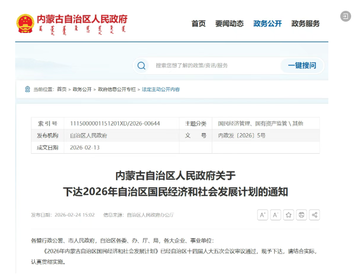Viewport: 356px width, 275px height.
Task: Click the national emblem logo
Action: (x=25, y=23)
